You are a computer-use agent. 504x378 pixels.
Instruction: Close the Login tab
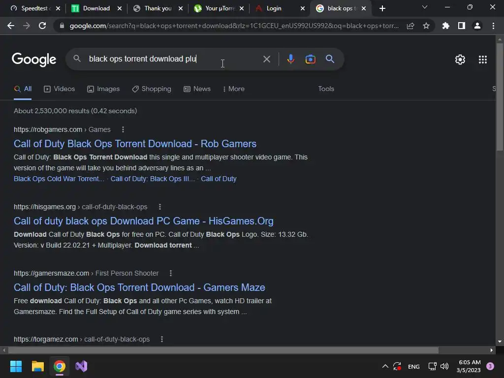pyautogui.click(x=303, y=8)
